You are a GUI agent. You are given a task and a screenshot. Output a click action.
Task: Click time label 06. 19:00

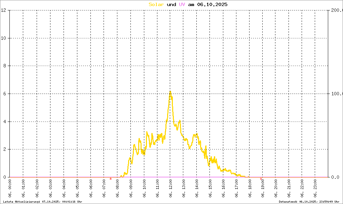pos(263,188)
